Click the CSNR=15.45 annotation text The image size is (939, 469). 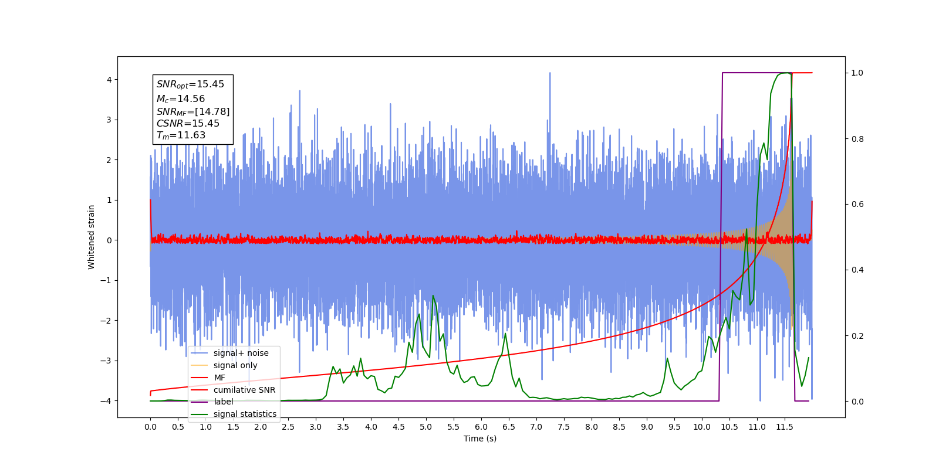point(188,124)
